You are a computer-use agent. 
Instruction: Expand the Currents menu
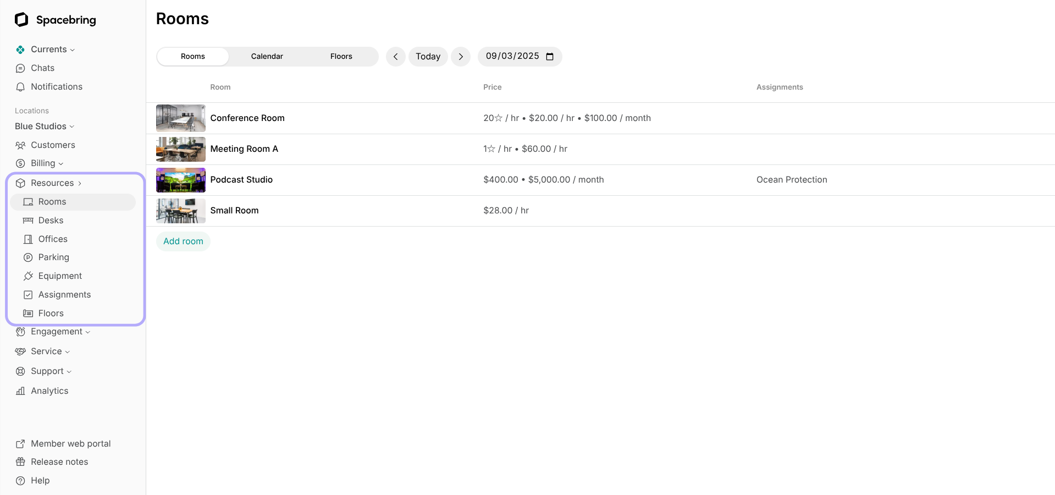(53, 50)
